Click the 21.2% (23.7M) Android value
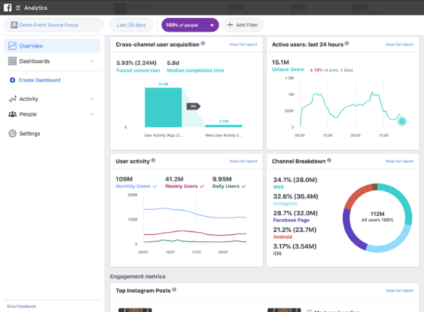The image size is (424, 312). 295,230
